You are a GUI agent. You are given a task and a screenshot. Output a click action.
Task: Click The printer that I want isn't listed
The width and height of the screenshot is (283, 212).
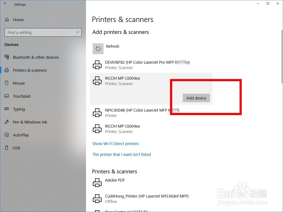pyautogui.click(x=121, y=155)
